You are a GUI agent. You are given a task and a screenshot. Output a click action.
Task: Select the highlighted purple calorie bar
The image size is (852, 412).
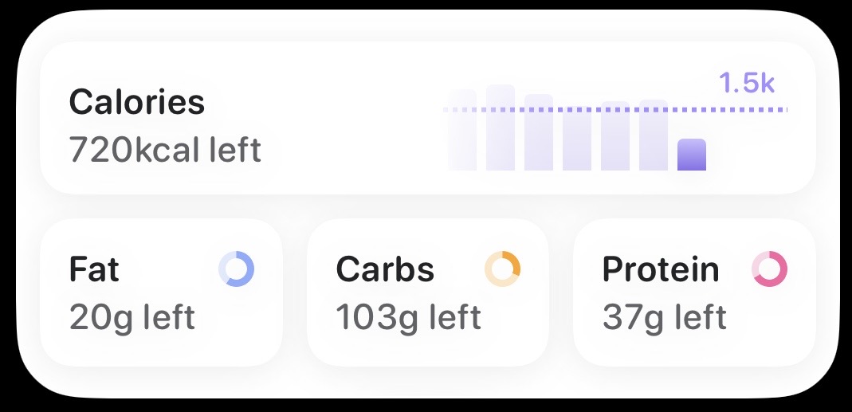(x=691, y=155)
